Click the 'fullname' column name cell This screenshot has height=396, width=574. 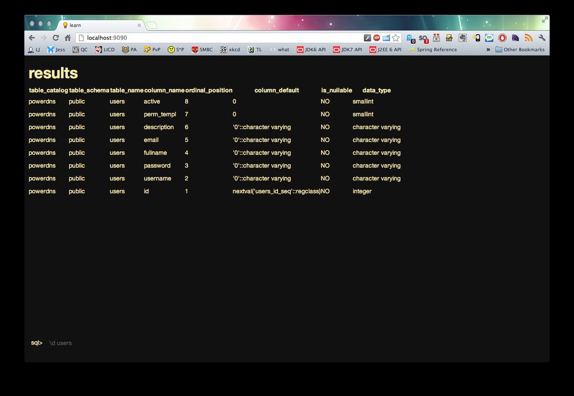pyautogui.click(x=155, y=153)
